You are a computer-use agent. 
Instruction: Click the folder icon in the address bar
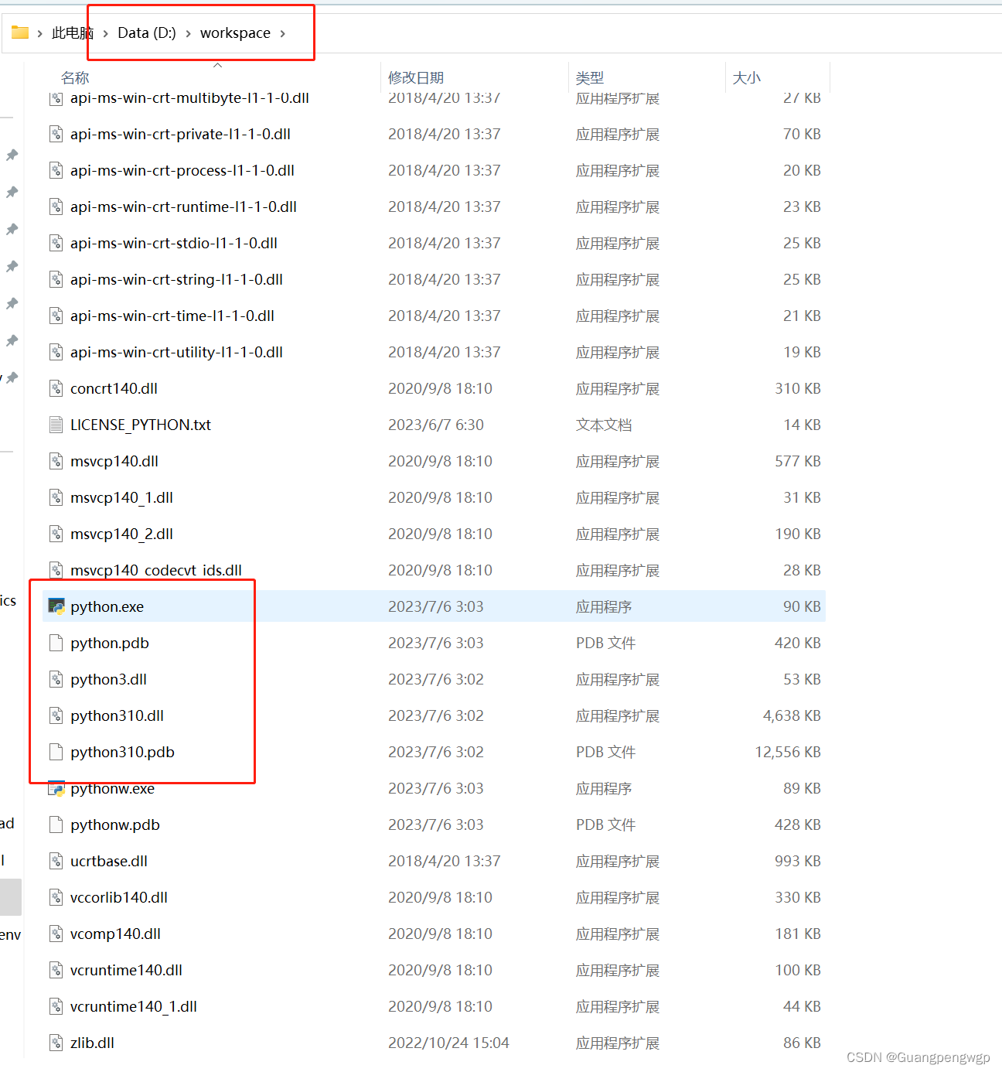[x=18, y=32]
